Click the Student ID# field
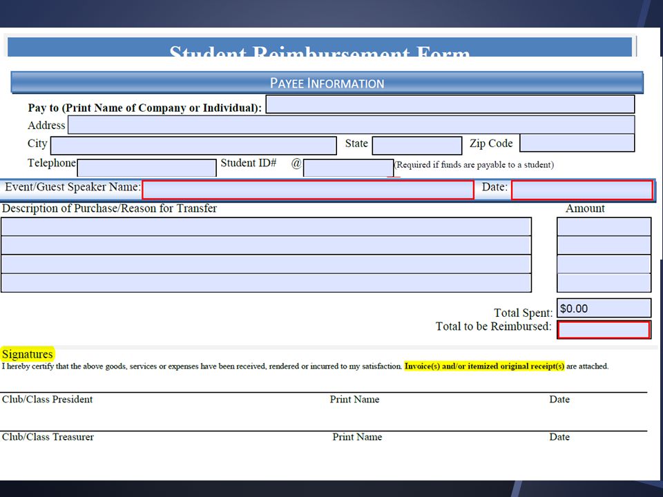 coord(348,168)
